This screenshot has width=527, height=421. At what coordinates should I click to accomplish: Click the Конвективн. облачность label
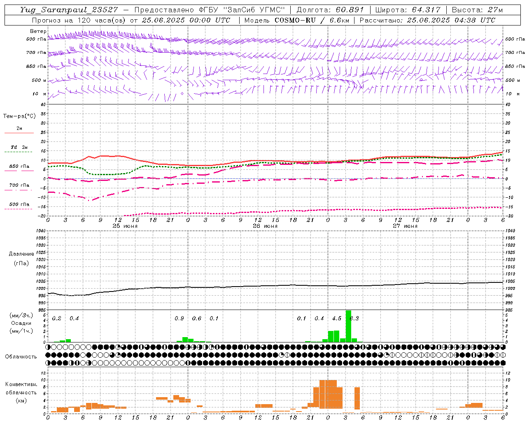point(21,389)
